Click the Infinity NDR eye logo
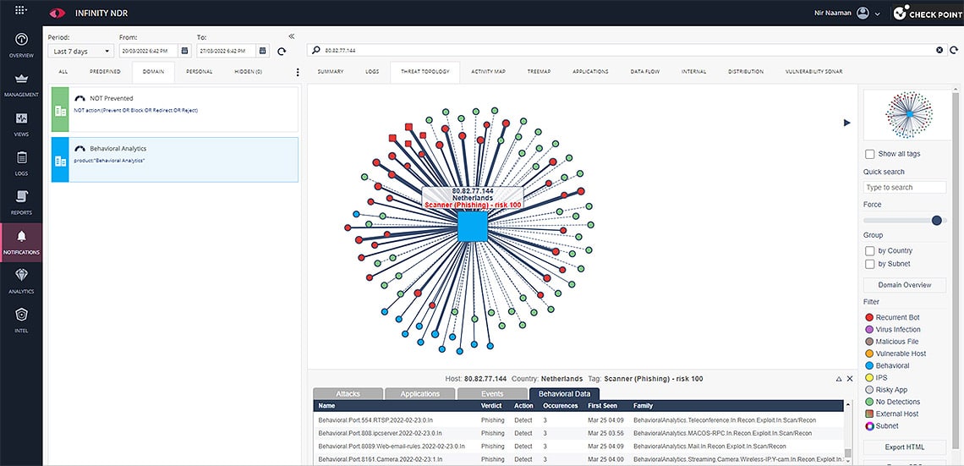This screenshot has width=964, height=466. (x=58, y=13)
